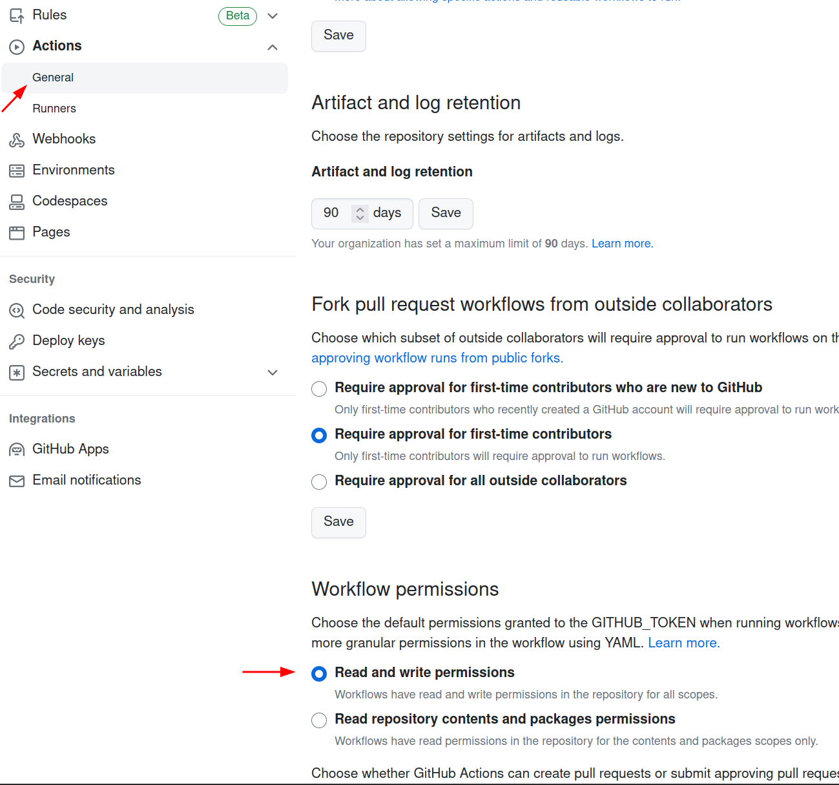Click the Pages icon in the sidebar
Screen dimensions: 839x785
coord(16,232)
